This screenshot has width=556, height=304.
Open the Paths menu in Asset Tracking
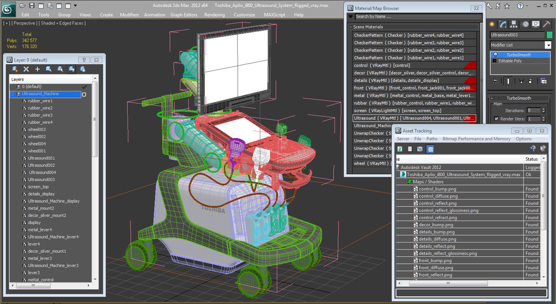coord(432,139)
